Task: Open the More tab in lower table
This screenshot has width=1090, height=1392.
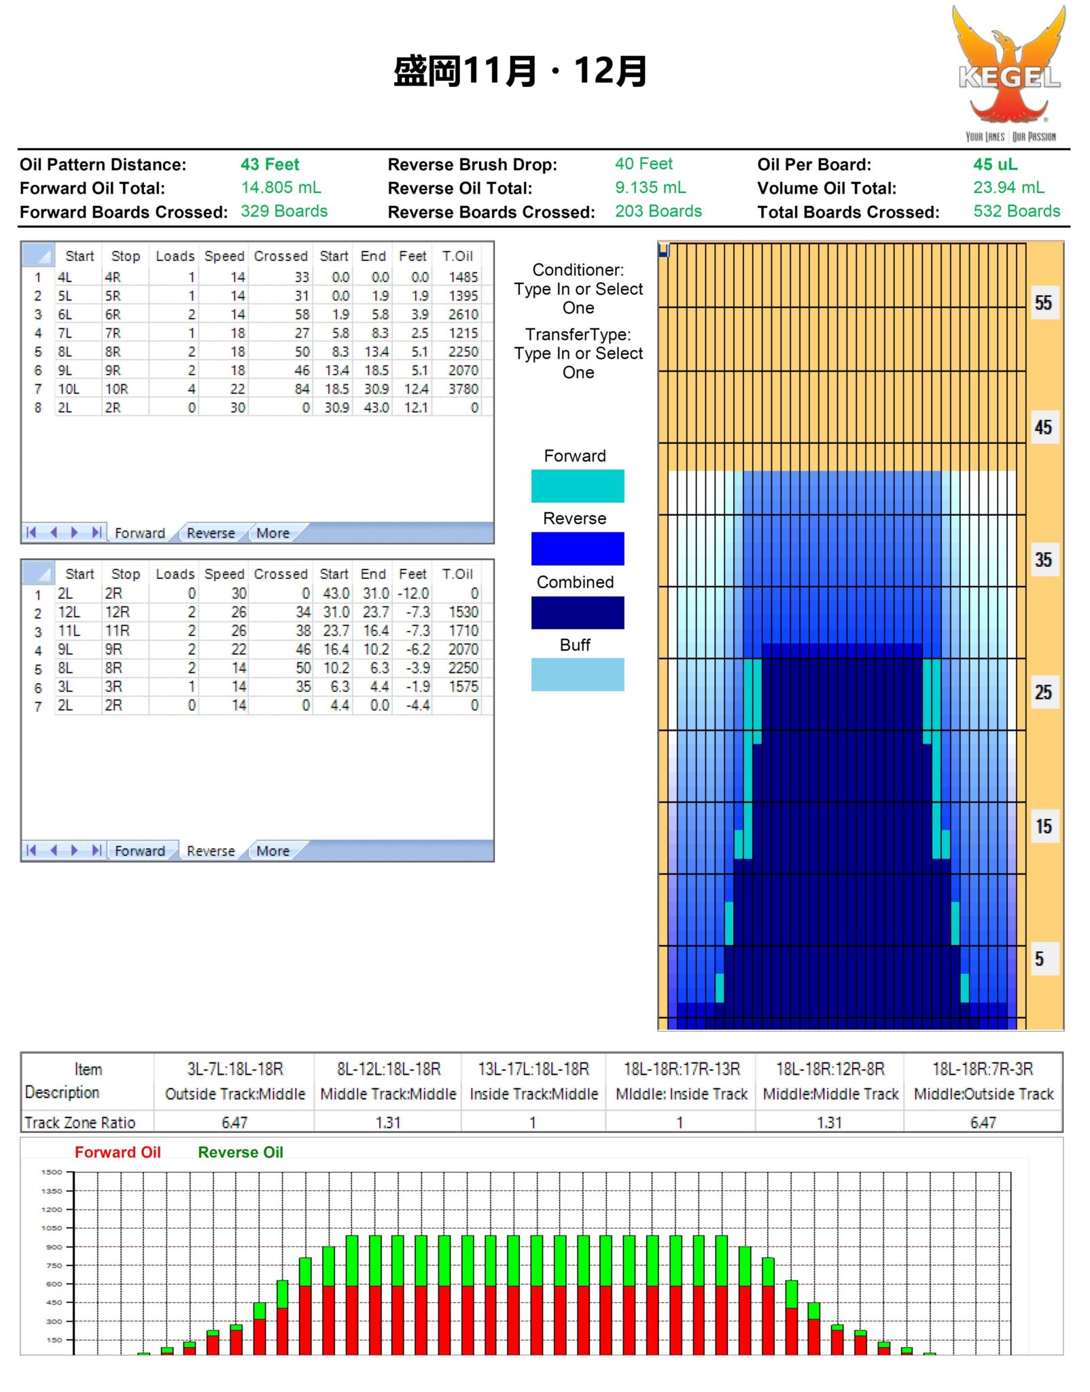Action: click(272, 851)
